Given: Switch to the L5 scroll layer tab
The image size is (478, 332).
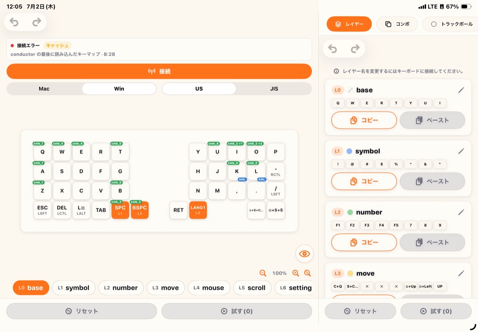Looking at the screenshot, I should click(x=253, y=288).
